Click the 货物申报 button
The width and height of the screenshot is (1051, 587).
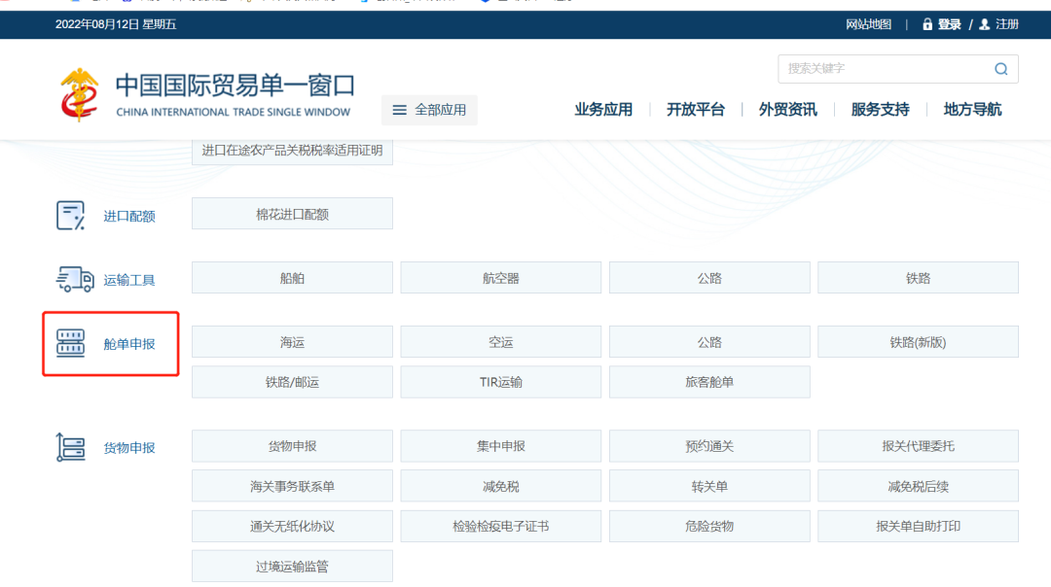click(292, 446)
